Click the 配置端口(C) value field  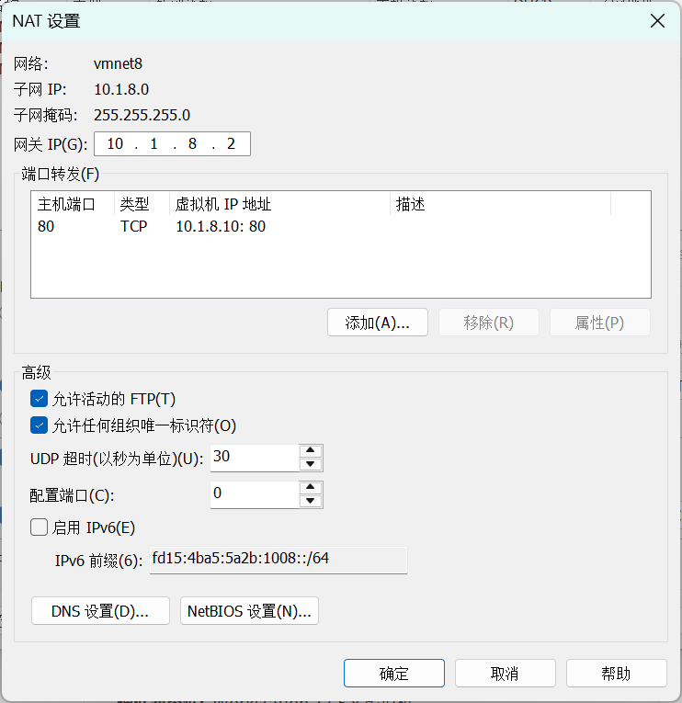(255, 494)
